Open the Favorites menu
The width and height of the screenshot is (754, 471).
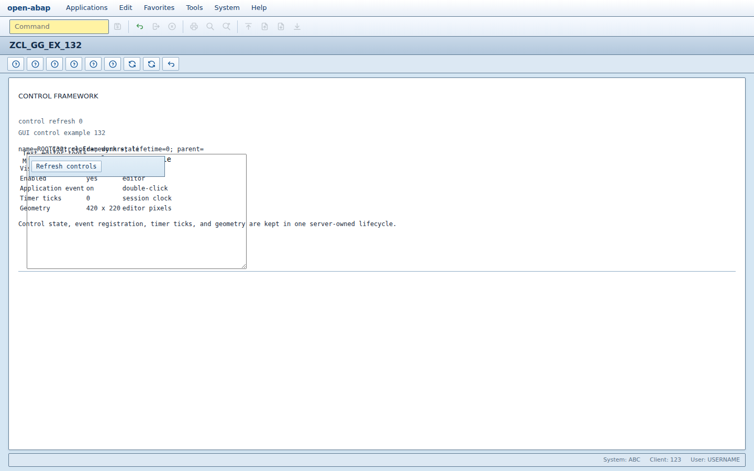coord(159,8)
